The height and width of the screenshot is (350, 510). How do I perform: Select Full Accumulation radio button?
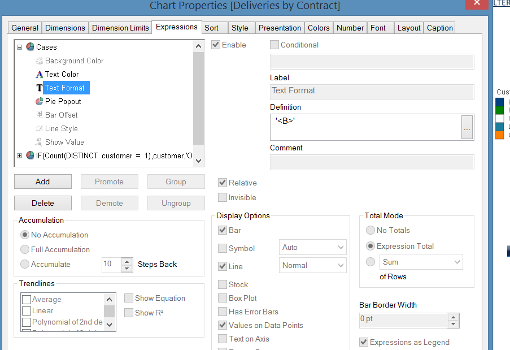[25, 249]
